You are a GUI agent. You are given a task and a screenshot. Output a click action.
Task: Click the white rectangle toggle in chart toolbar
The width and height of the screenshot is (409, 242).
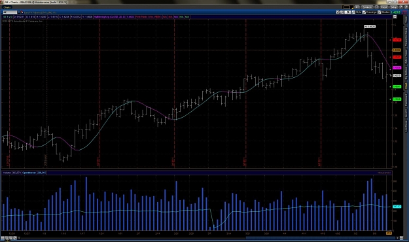tap(347, 12)
